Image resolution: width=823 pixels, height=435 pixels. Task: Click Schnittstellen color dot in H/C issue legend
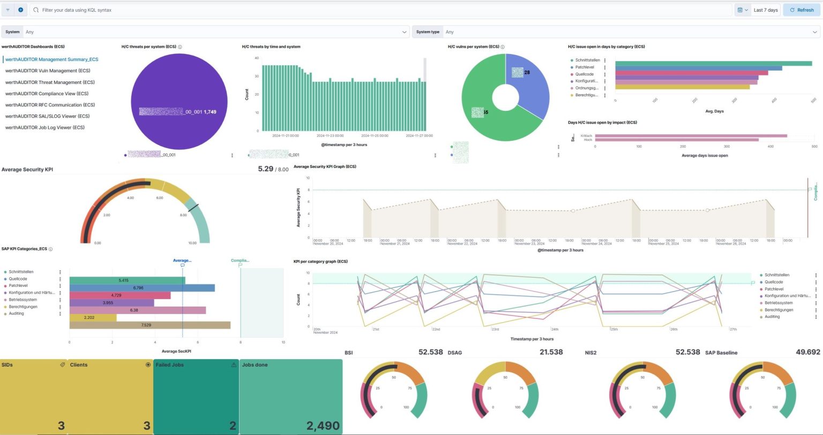pyautogui.click(x=572, y=60)
